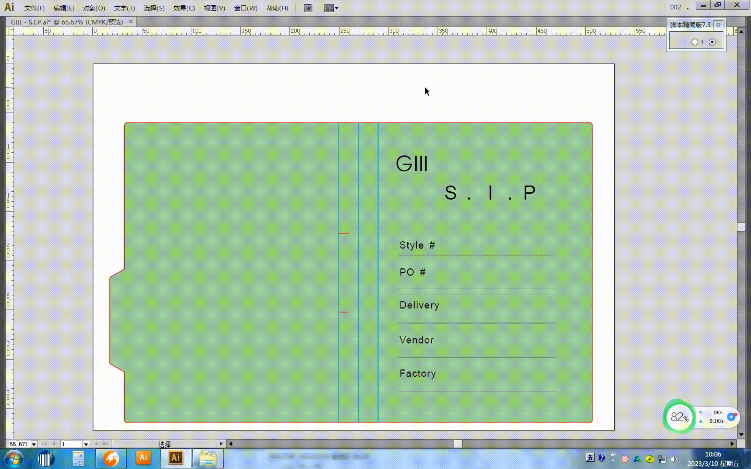Click the pink flower tray icon
The image size is (751, 469).
coord(624,459)
